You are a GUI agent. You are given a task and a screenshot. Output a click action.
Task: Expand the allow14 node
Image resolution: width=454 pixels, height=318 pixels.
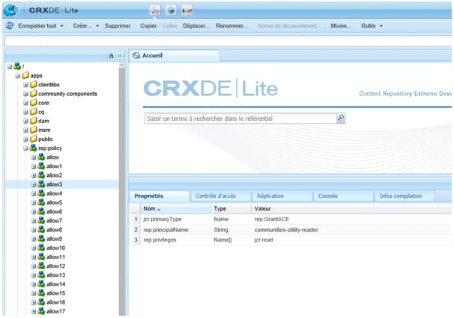pos(34,284)
